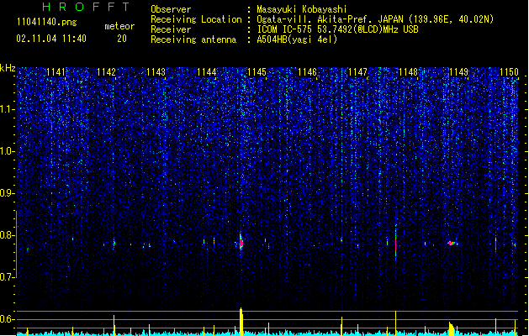The image size is (529, 336).
Task: Click time marker 1145
Action: [x=257, y=72]
